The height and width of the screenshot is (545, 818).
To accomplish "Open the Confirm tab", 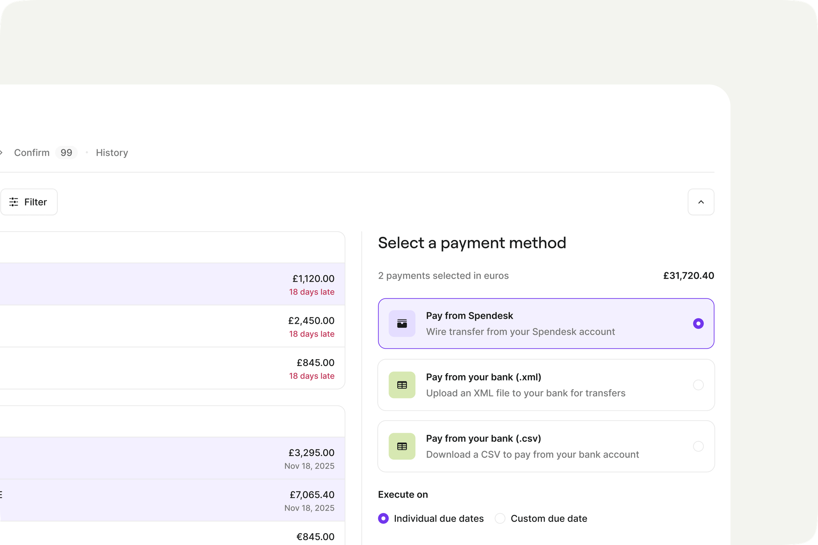I will [32, 153].
